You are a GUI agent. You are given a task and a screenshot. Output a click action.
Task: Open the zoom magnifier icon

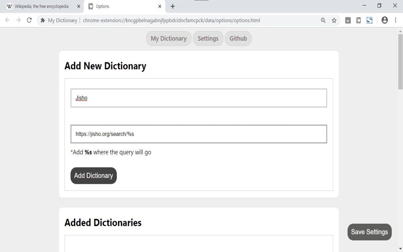point(323,20)
